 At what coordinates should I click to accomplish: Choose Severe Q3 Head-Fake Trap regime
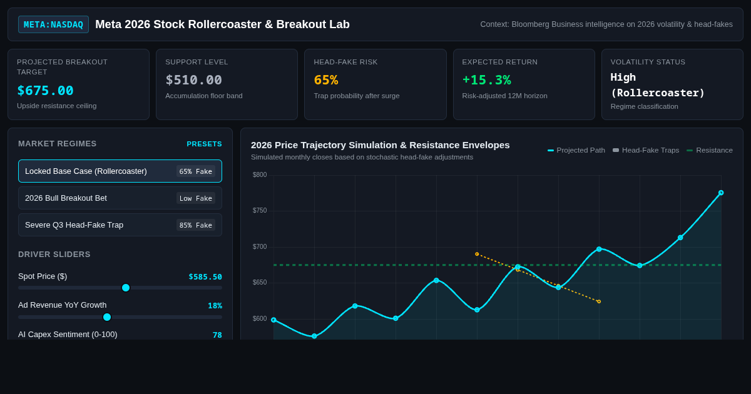(120, 225)
